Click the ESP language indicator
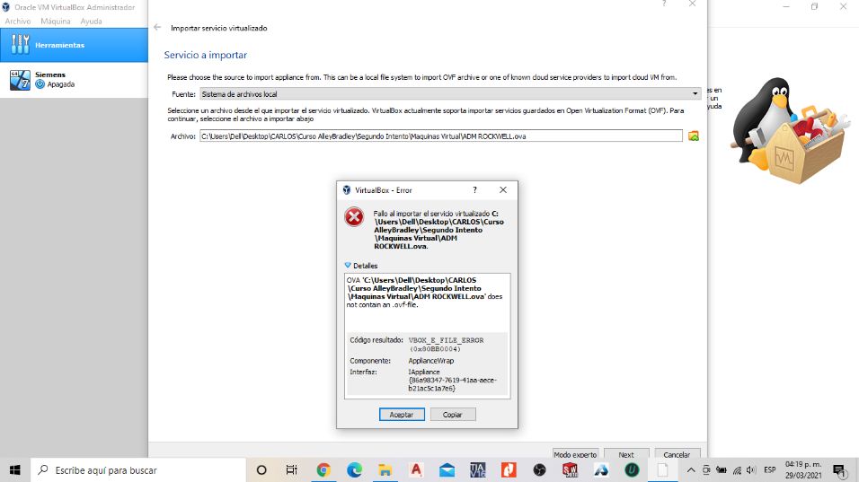859x482 pixels. 770,470
